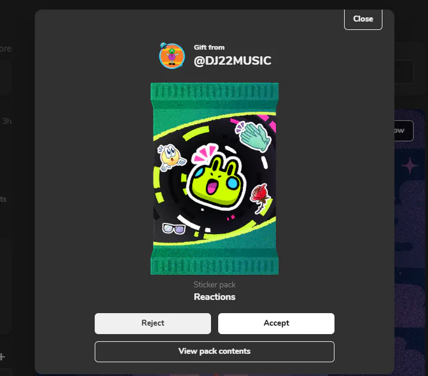Accept the Reactions sticker pack gift
This screenshot has height=376, width=428.
[x=276, y=323]
